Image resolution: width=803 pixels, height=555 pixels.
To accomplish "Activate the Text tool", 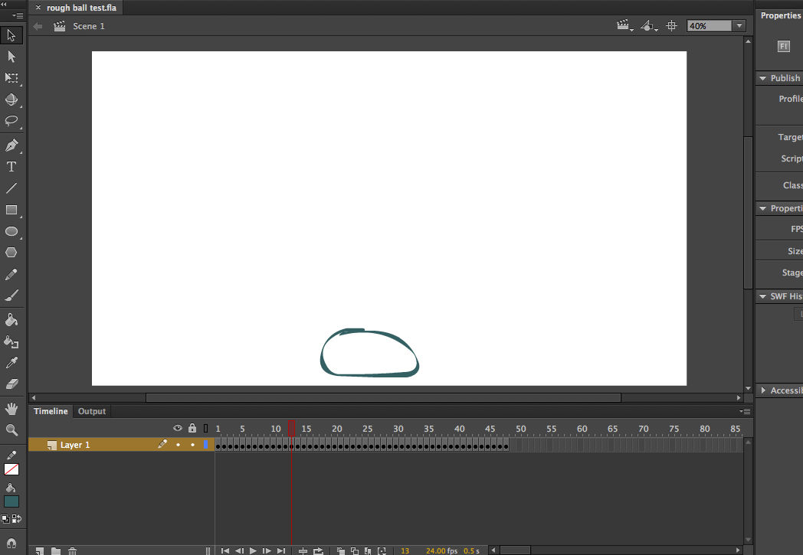I will coord(11,166).
